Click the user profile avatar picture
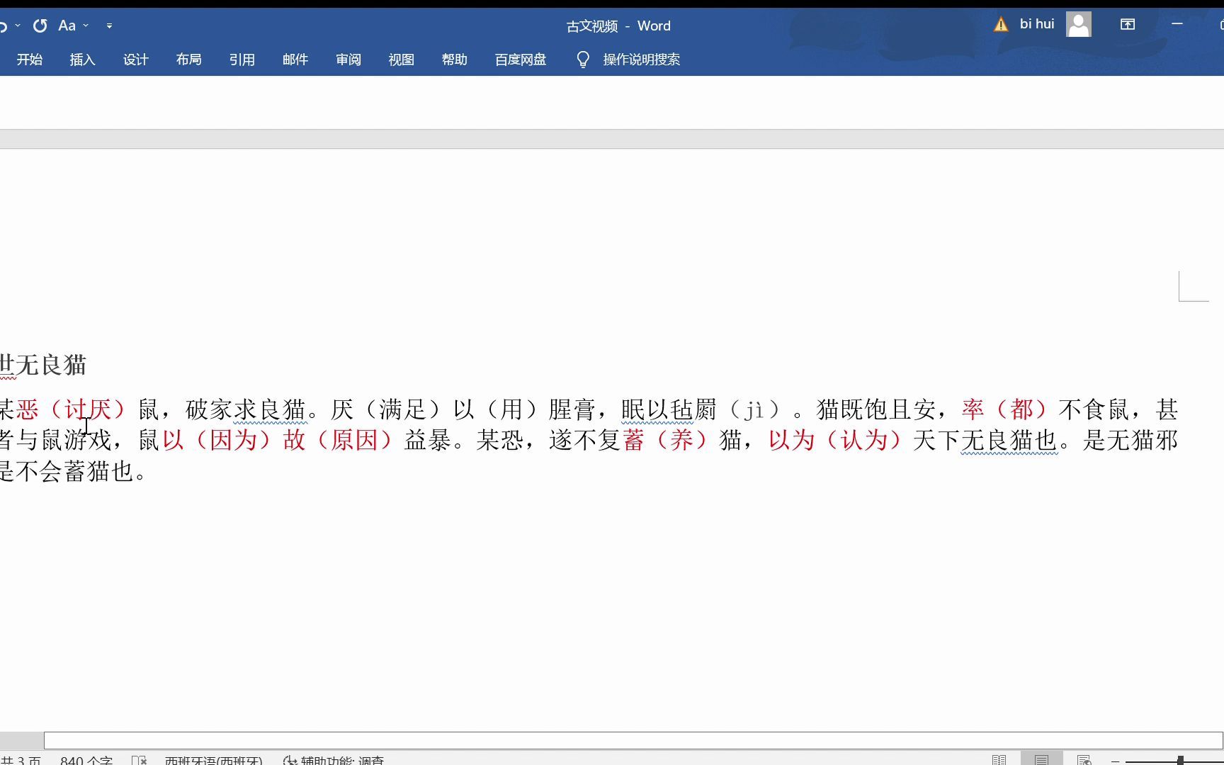1224x765 pixels. tap(1079, 24)
